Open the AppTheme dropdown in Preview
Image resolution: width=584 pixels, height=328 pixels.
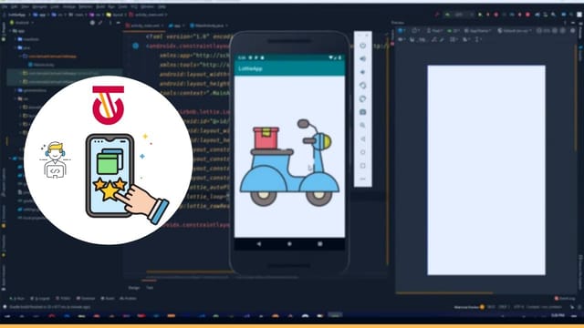point(478,31)
